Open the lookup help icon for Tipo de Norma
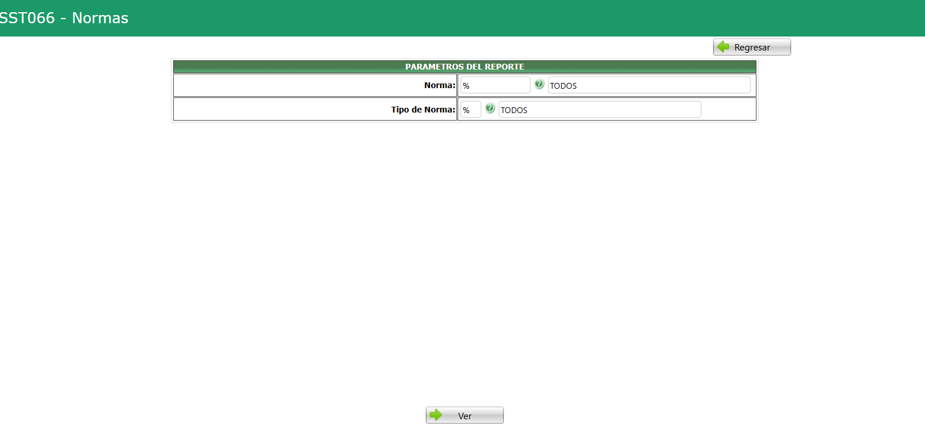Screen dimensions: 925x425 (x=490, y=108)
